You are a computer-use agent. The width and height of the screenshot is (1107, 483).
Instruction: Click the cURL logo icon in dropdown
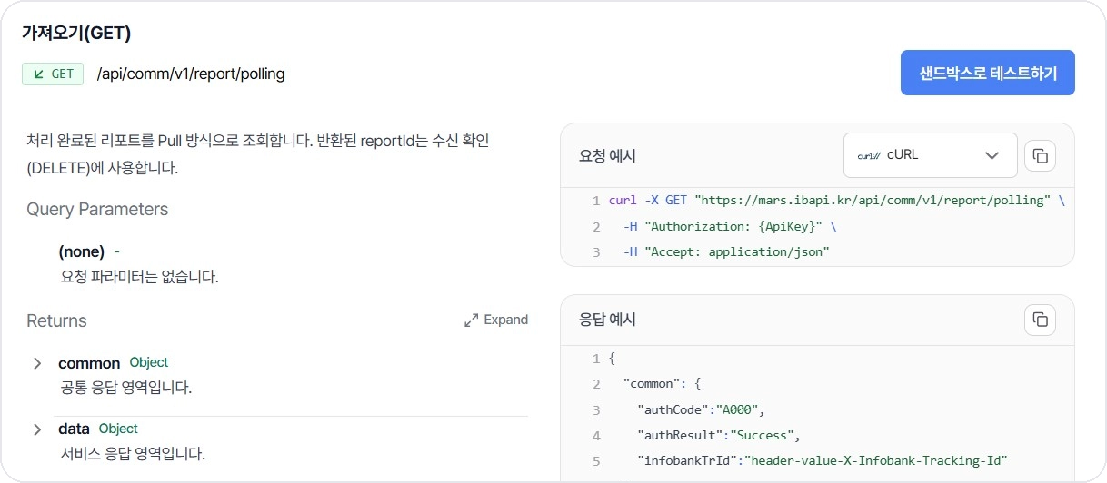(869, 155)
